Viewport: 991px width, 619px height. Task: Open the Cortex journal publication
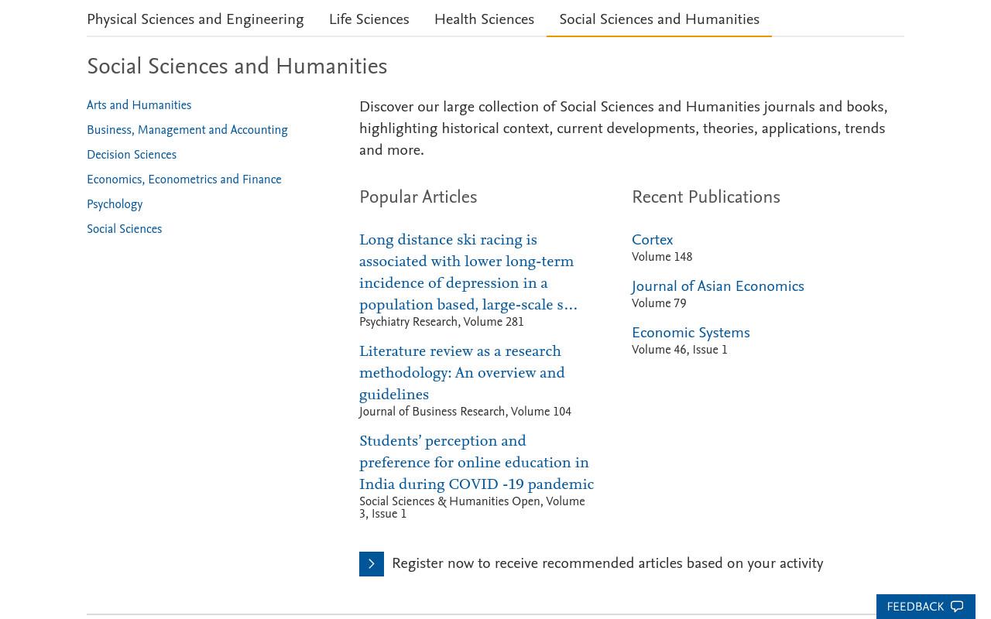[652, 240]
